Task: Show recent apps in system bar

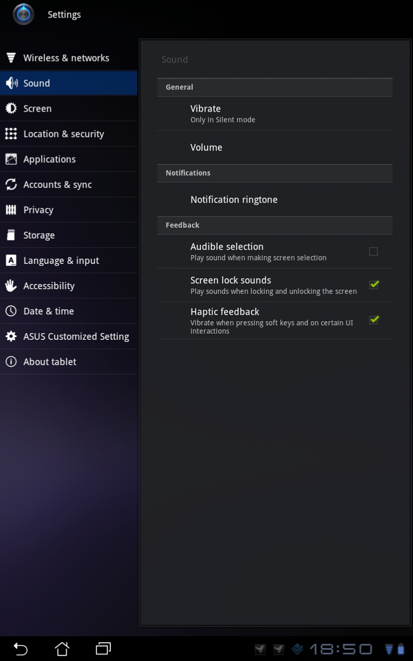Action: pyautogui.click(x=103, y=649)
